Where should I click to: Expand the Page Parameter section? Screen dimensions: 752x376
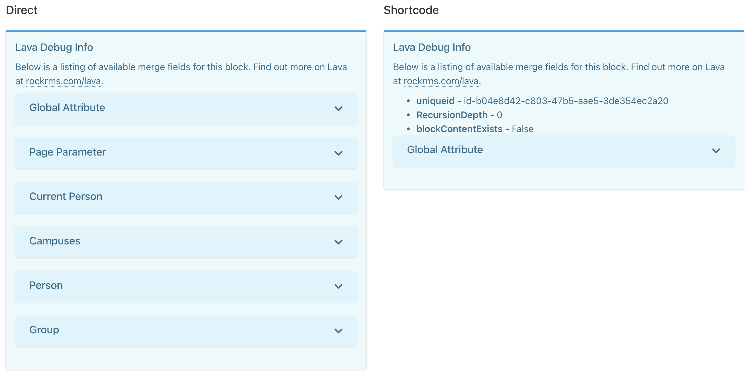click(x=186, y=153)
